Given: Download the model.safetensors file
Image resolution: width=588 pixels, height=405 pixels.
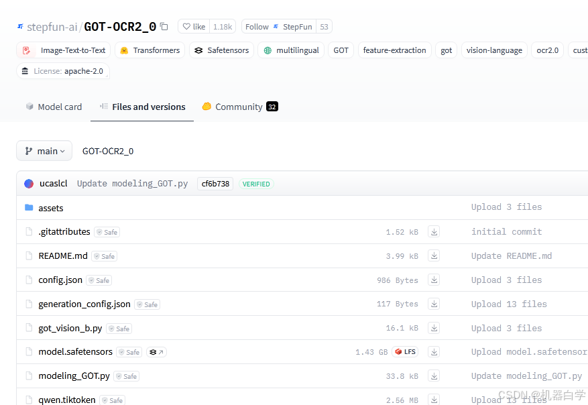Looking at the screenshot, I should click(x=434, y=352).
